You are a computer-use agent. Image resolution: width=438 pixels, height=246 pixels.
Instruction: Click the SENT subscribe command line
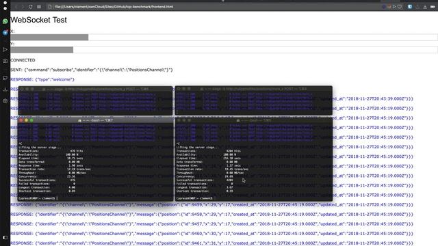(x=92, y=70)
